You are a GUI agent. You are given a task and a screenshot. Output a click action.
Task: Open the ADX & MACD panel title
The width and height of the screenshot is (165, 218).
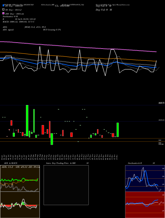click(x=11, y=163)
